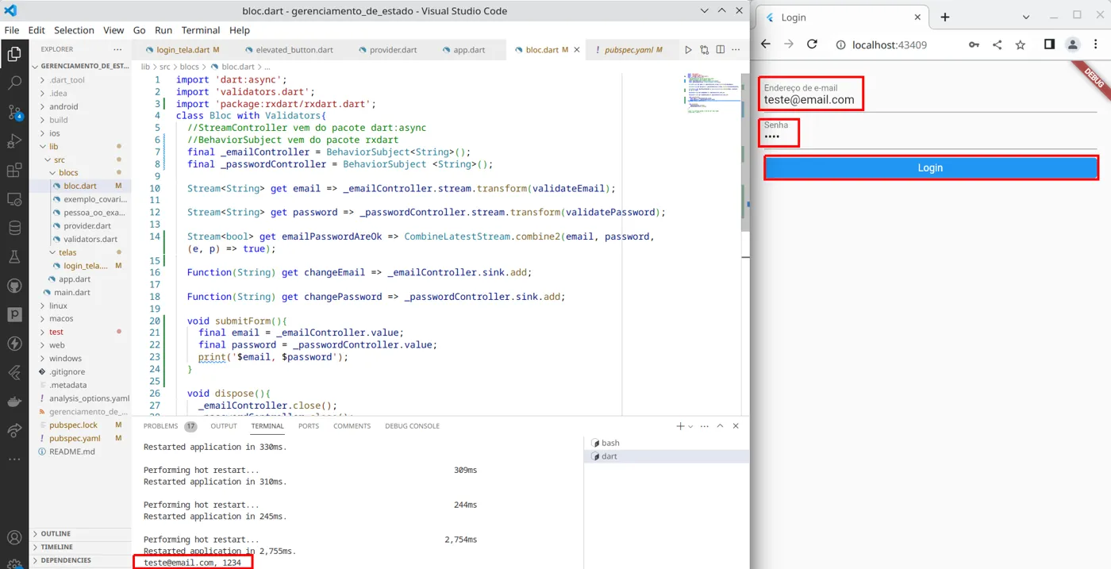
Task: Show additional views ellipsis in activity bar
Action: coord(14,459)
